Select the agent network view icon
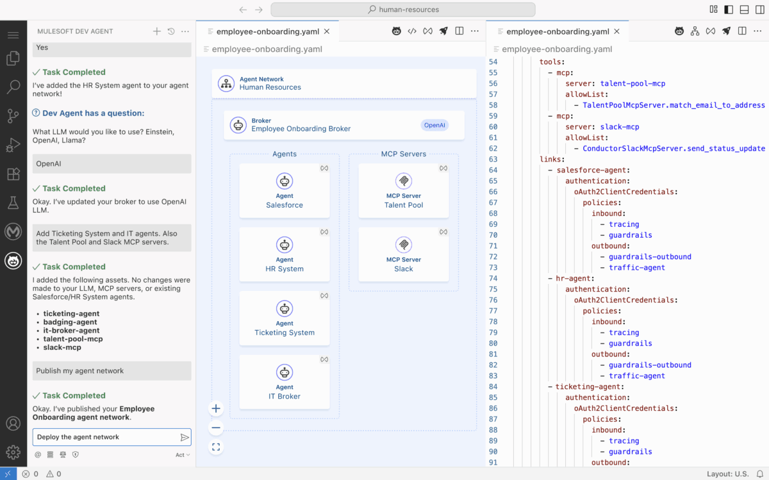Viewport: 769px width, 480px height. point(695,30)
